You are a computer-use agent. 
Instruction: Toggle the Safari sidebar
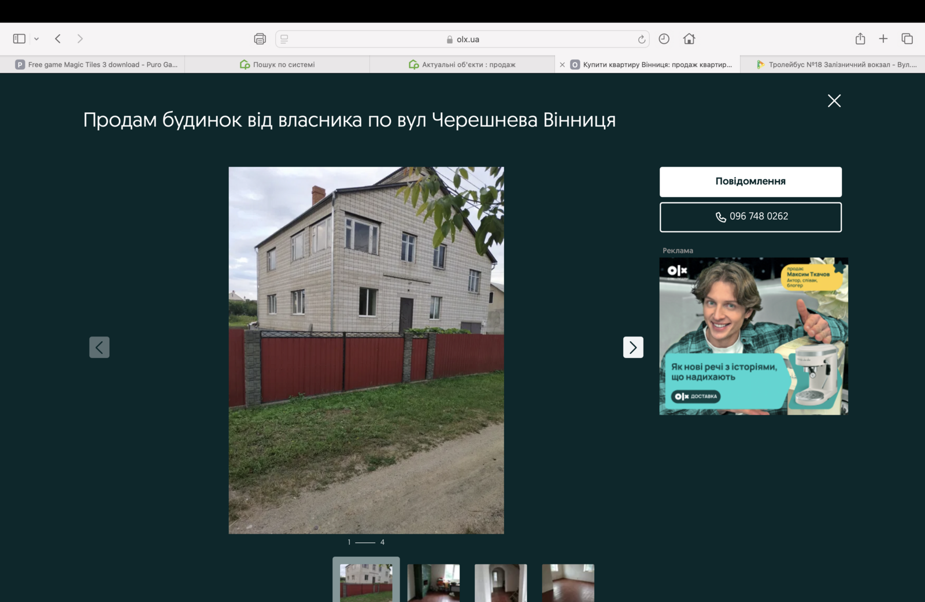[x=19, y=39]
